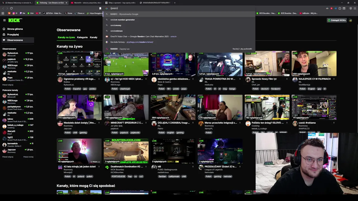Choose OmeTV Video Chat suggestion
The image size is (358, 201).
179,37
